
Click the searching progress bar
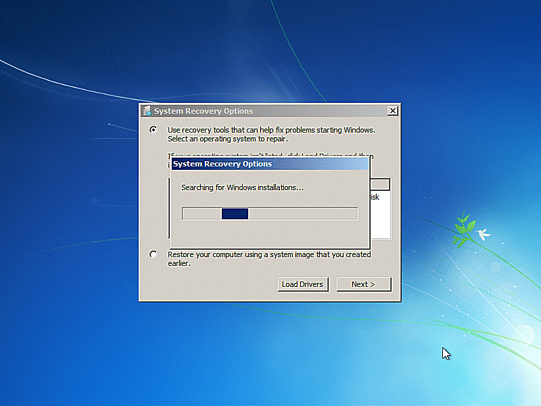[270, 214]
